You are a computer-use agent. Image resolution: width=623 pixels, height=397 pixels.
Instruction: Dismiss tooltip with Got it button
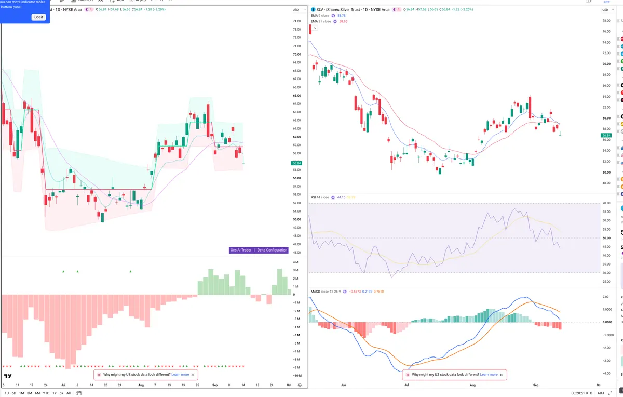38,17
